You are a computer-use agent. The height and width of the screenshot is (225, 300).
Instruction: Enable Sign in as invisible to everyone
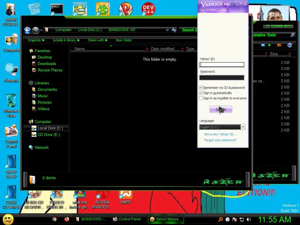[201, 98]
